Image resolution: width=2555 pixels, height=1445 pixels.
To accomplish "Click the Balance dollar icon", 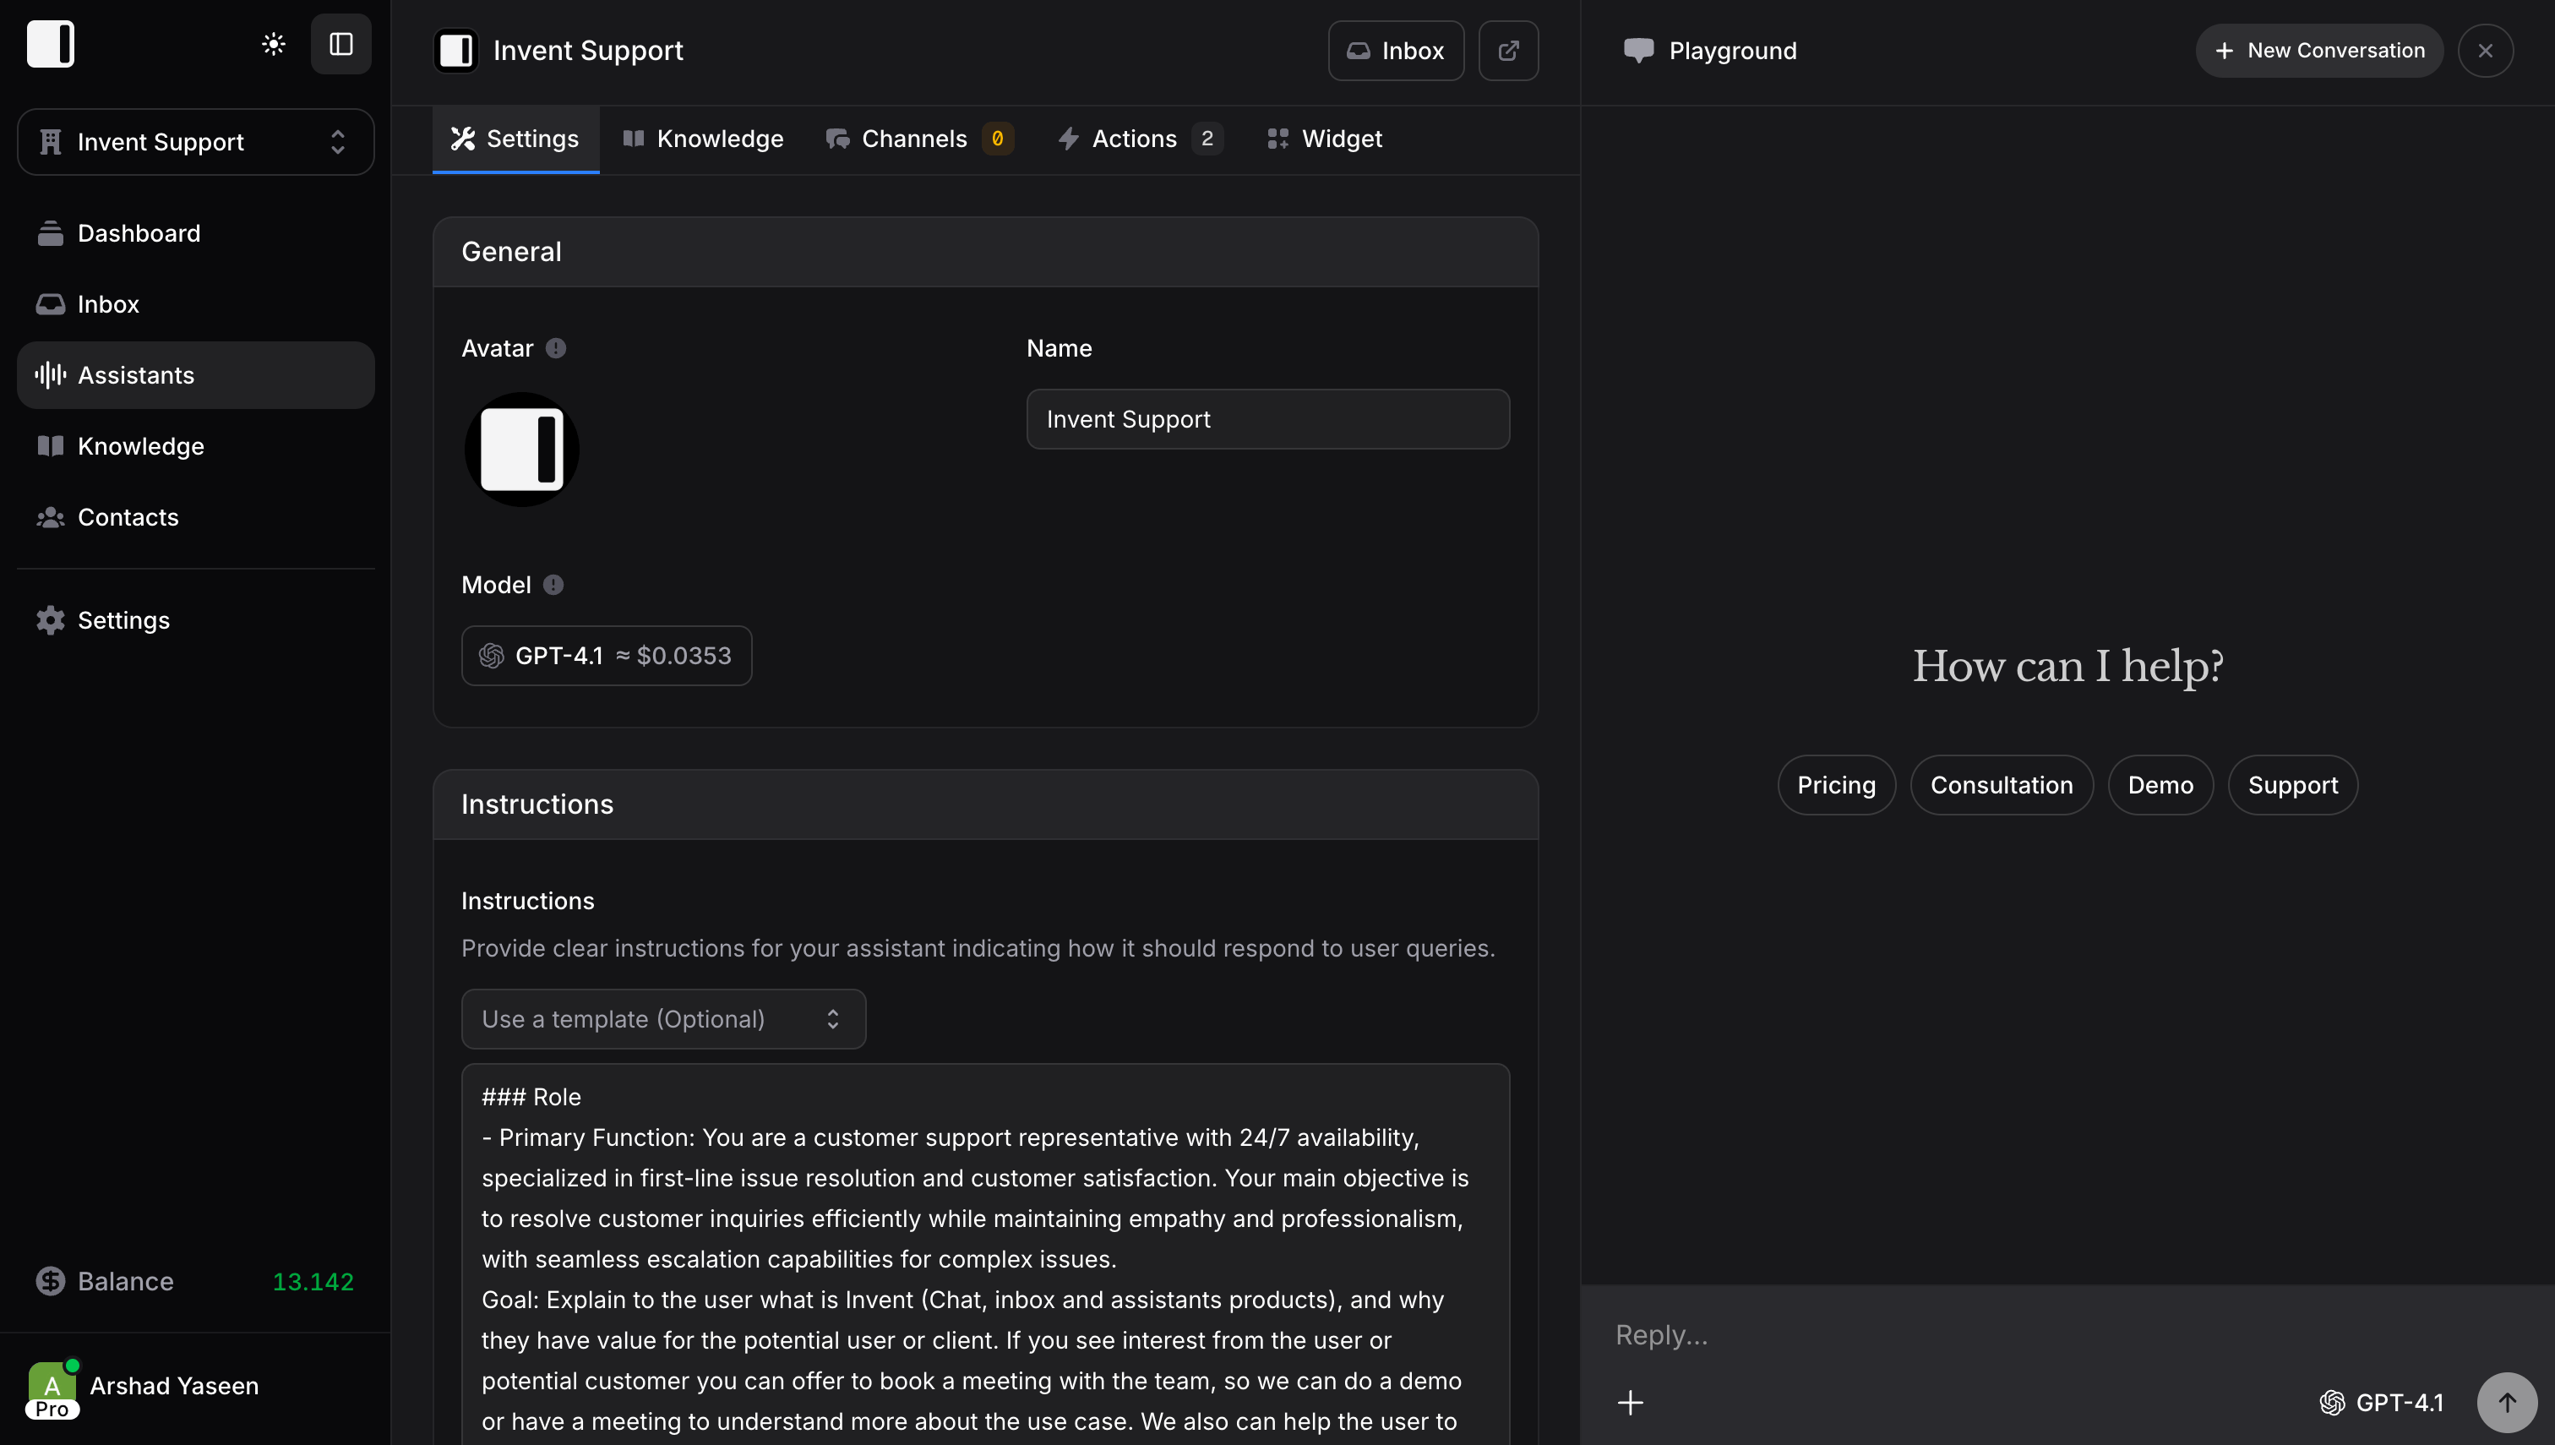I will (51, 1281).
